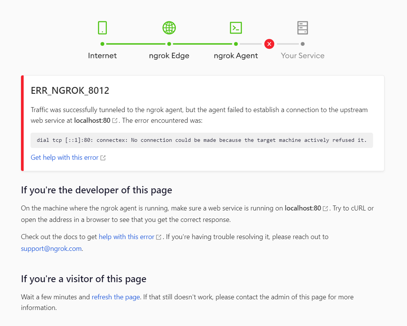Screen dimensions: 407x326
Task: Click the 'ngrok Agent' step label
Action: [236, 56]
